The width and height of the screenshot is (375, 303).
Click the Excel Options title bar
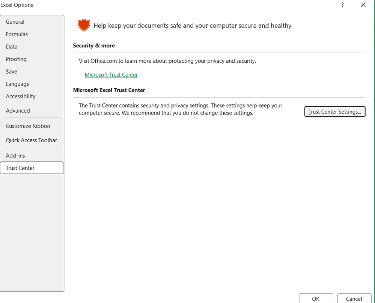point(150,5)
